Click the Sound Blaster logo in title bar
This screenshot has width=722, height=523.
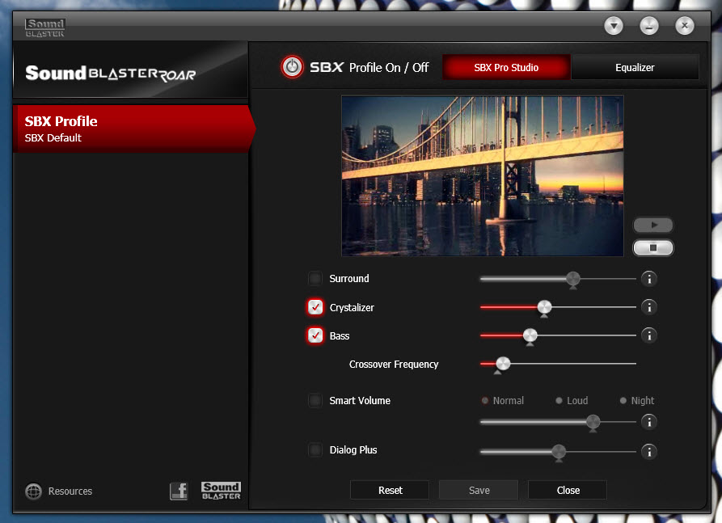[x=44, y=27]
